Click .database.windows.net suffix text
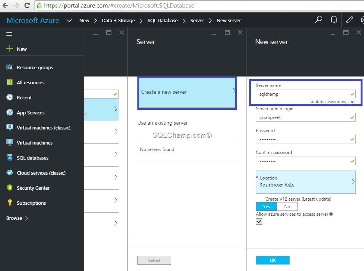Screen dimensions: 364x271 (333, 102)
